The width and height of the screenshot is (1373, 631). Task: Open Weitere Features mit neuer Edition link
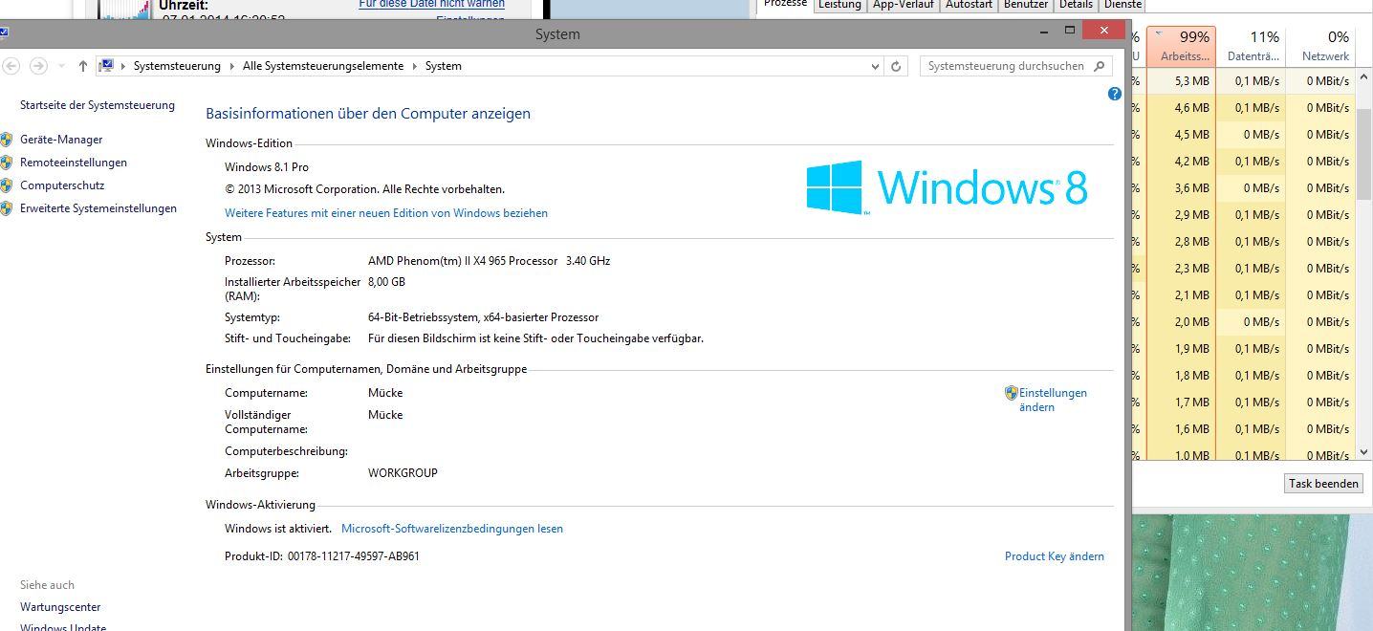[x=386, y=213]
